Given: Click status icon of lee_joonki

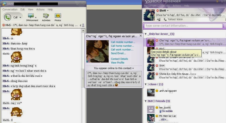Looking at the screenshot, I should click(x=157, y=107).
